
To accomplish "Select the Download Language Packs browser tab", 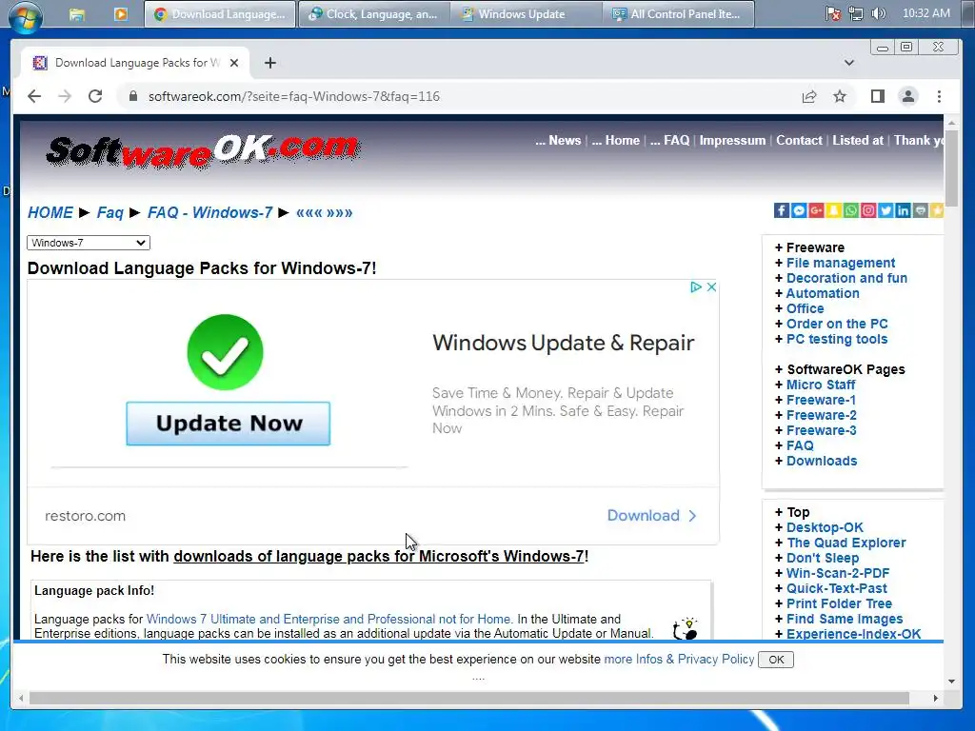I will (x=137, y=63).
